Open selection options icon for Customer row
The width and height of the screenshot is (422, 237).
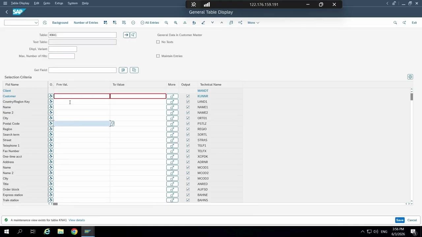point(51,96)
